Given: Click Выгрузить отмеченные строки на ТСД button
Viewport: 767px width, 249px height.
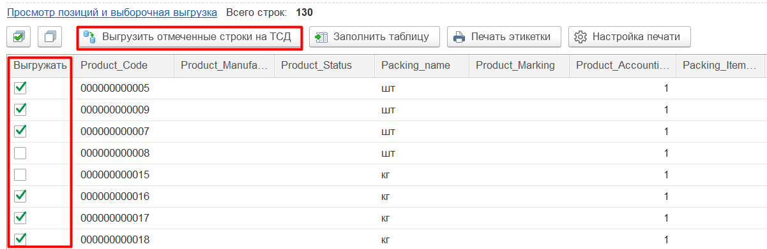Looking at the screenshot, I should tap(189, 37).
